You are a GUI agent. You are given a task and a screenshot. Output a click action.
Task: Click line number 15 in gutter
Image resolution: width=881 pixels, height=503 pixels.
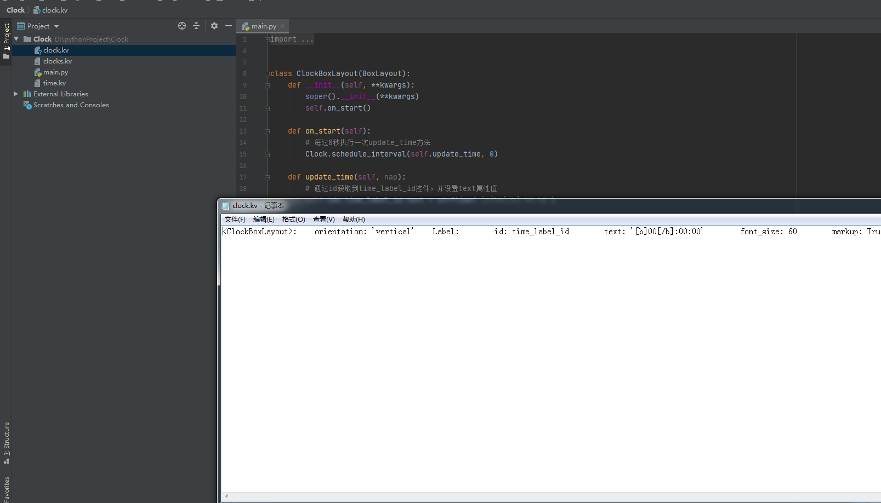tap(243, 154)
